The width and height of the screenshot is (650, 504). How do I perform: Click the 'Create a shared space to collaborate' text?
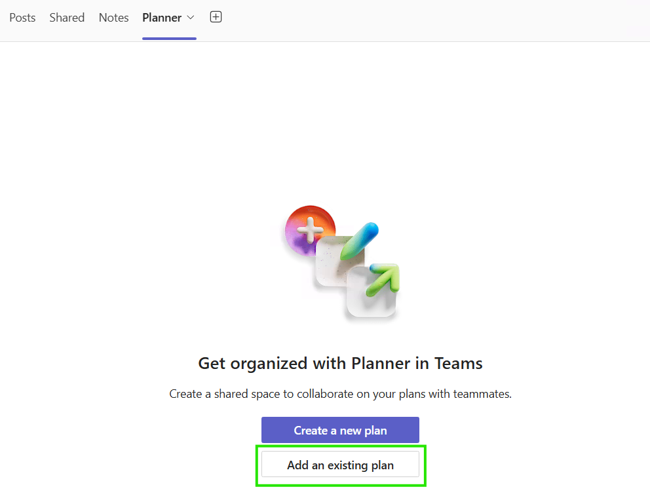(x=340, y=394)
